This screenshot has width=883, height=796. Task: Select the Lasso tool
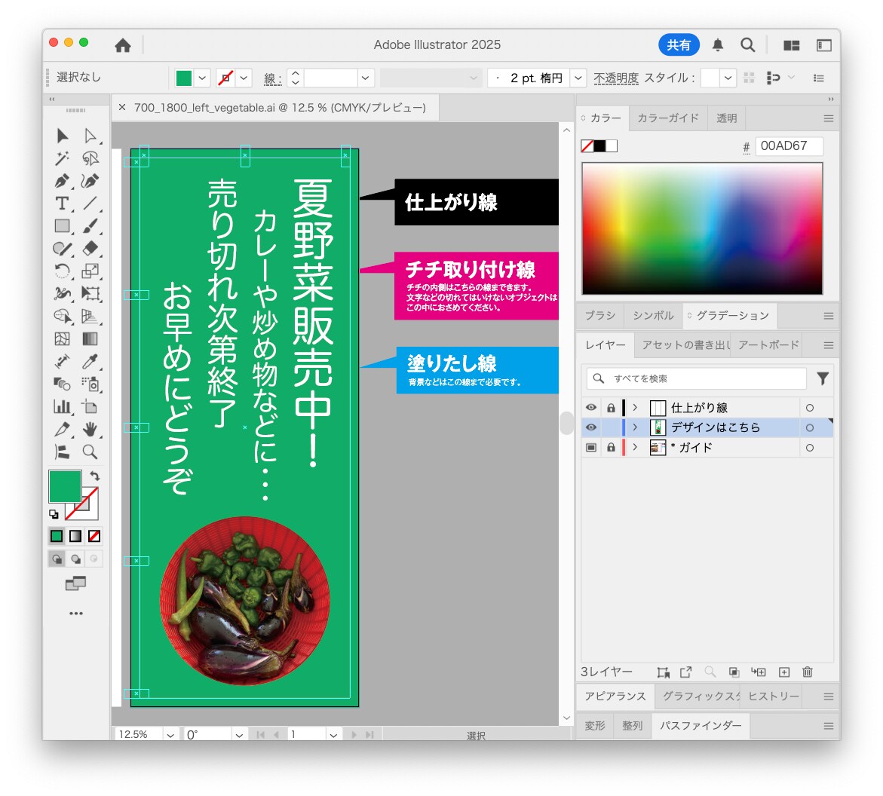tap(90, 158)
